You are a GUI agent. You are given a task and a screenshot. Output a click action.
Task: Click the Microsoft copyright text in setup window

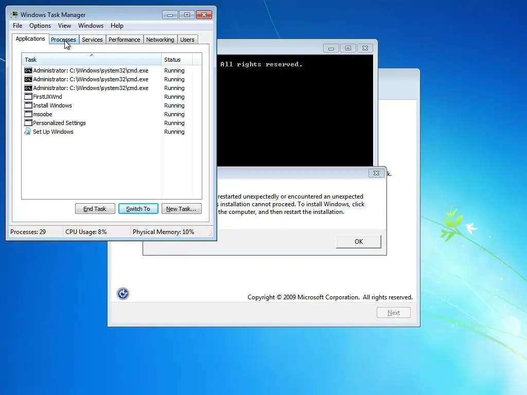click(330, 297)
